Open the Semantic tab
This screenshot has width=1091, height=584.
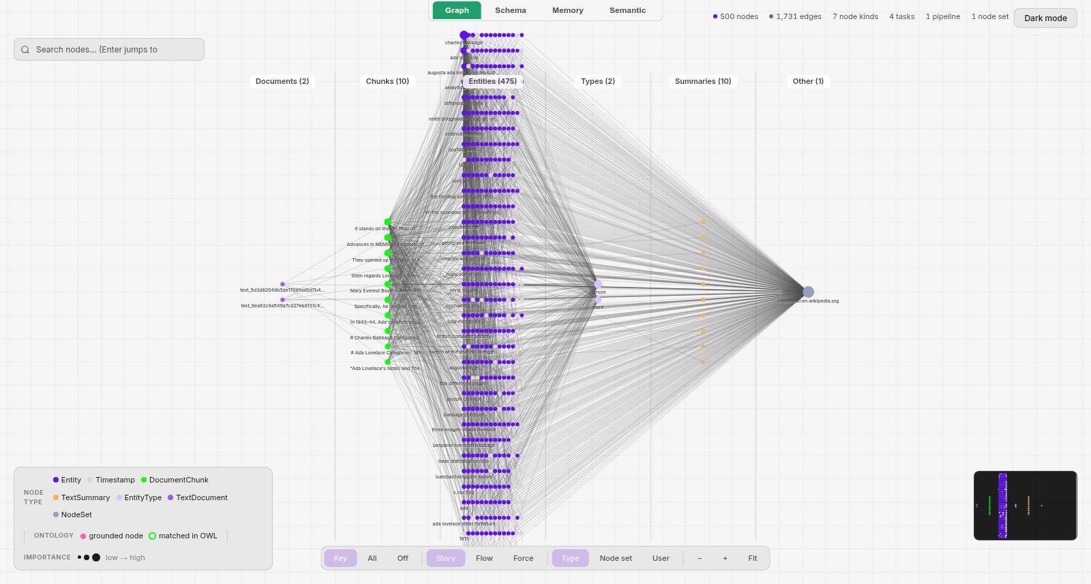[628, 10]
